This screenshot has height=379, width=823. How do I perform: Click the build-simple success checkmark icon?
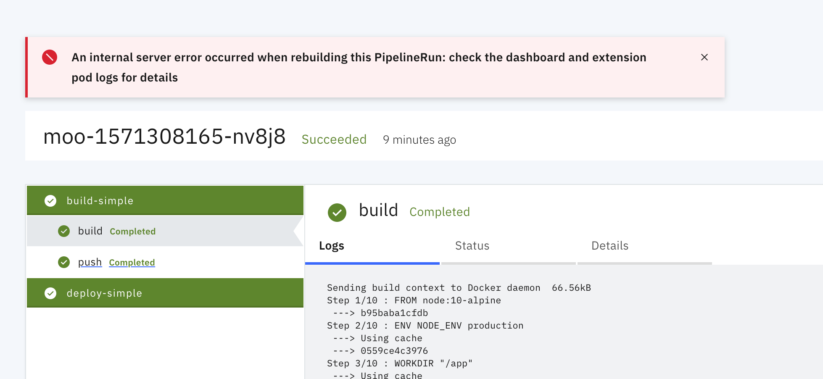(50, 201)
